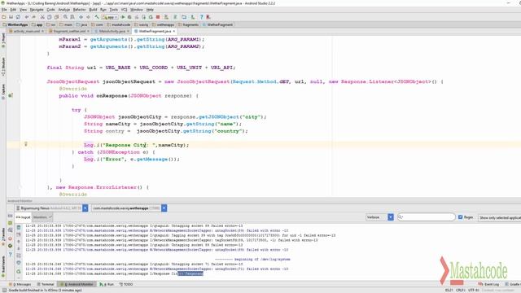The image size is (521, 293).
Task: Toggle the Regex checkbox
Action: [x=460, y=217]
